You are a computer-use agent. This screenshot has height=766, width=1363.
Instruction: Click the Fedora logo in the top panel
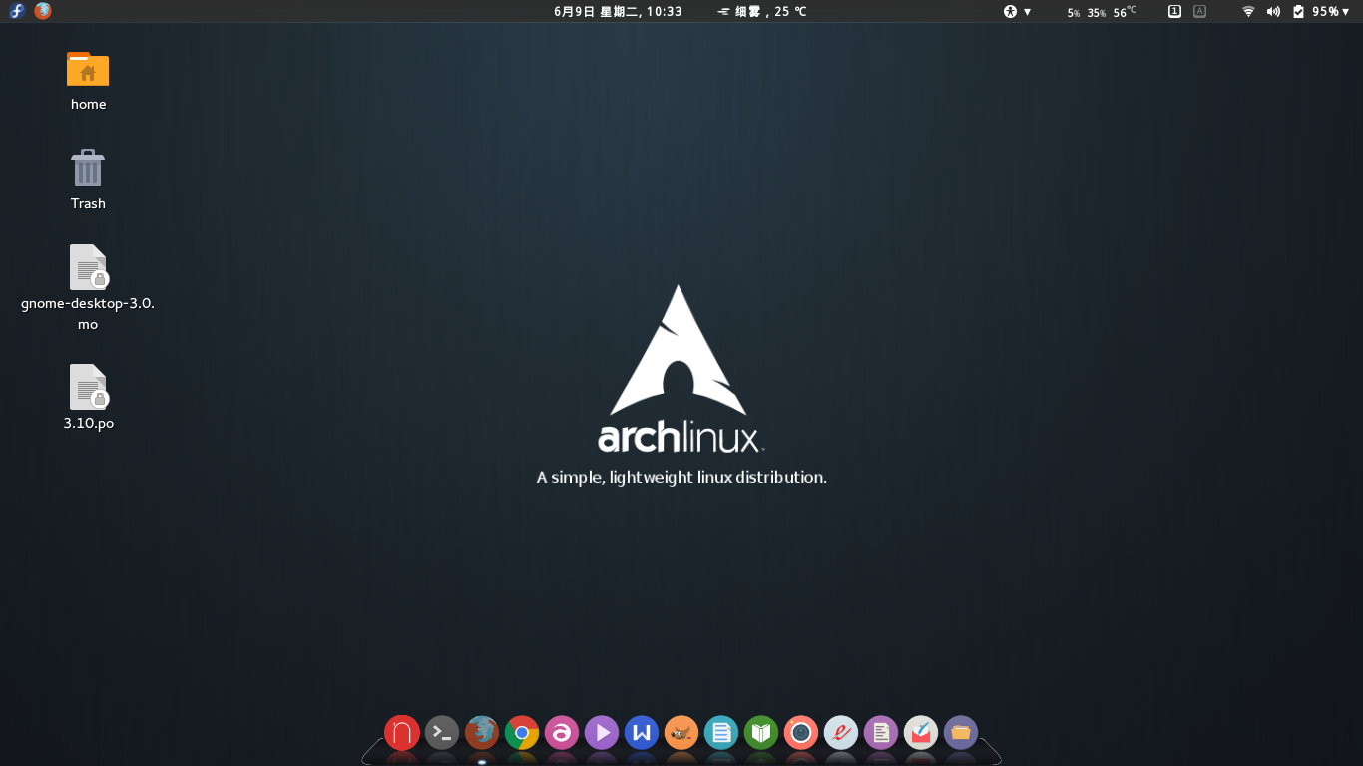[x=17, y=11]
